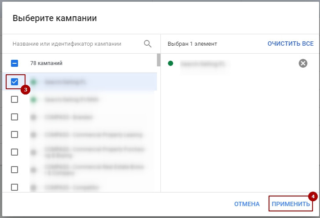Toggle the "78 кампаний" select-all checkbox
The image size is (320, 218).
click(15, 63)
